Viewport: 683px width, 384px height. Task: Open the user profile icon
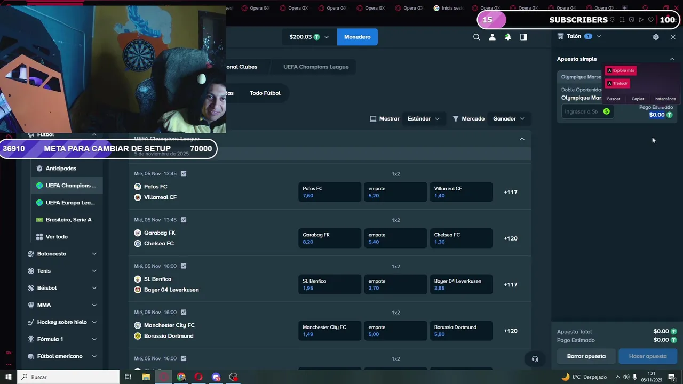pyautogui.click(x=492, y=37)
